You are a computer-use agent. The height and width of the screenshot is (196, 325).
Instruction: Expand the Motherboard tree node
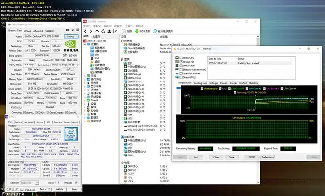(85, 76)
